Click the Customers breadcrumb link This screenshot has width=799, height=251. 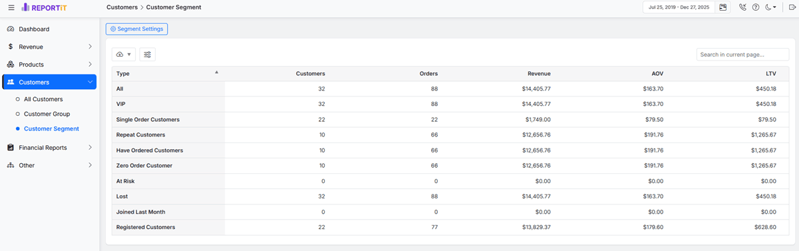(x=122, y=7)
